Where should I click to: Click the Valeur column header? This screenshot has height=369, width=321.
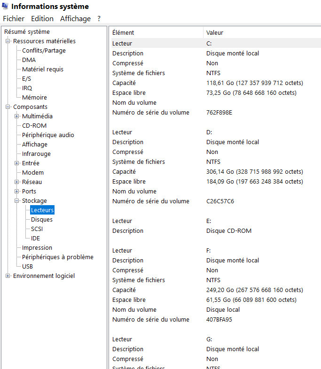point(262,32)
